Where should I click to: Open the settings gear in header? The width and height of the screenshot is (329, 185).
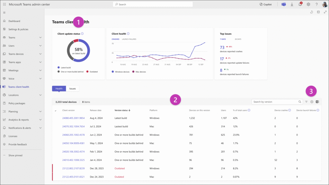pos(308,4)
